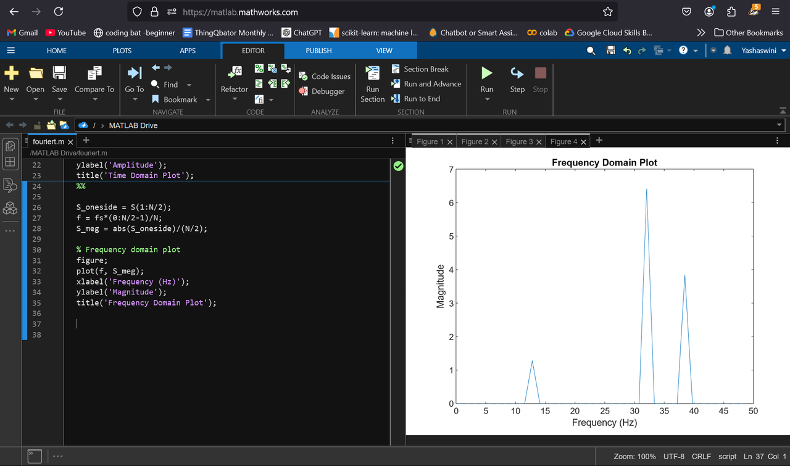Click the Code Issues button
Viewport: 790px width, 466px height.
coord(325,77)
